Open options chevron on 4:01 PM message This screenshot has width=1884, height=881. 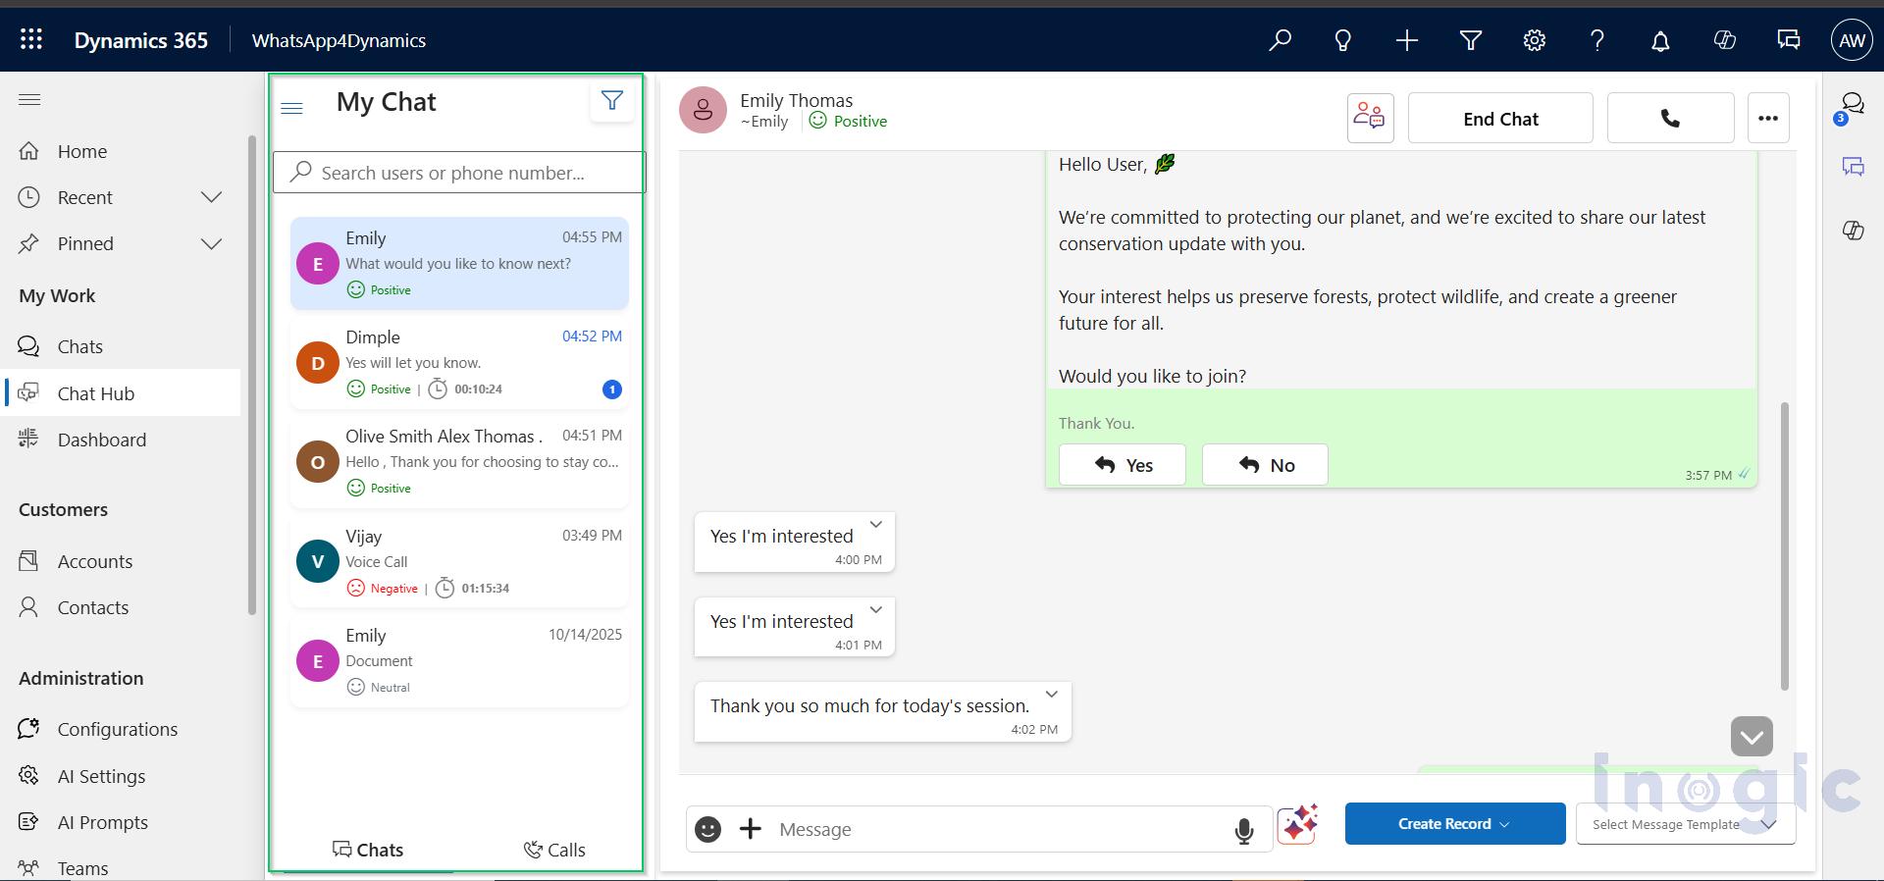click(876, 610)
